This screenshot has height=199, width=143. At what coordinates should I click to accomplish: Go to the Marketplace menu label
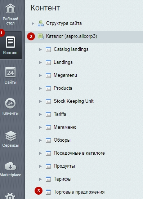[10, 175]
